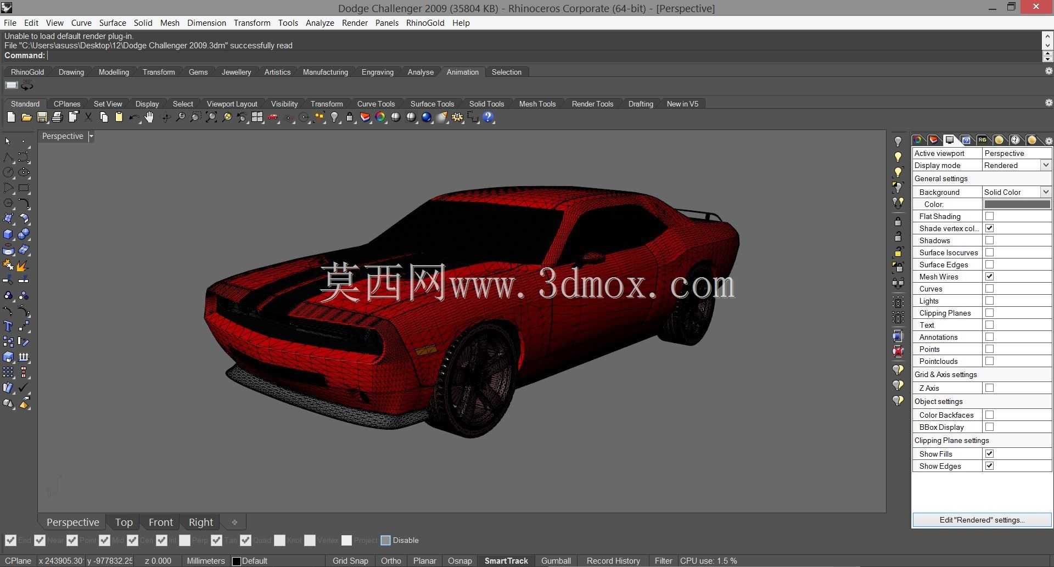Viewport: 1054px width, 567px height.
Task: Toggle Gumball in status bar
Action: [x=556, y=561]
